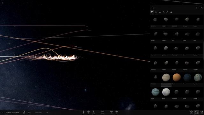
Task: Focus the search text field in the panel
Action: [174, 8]
